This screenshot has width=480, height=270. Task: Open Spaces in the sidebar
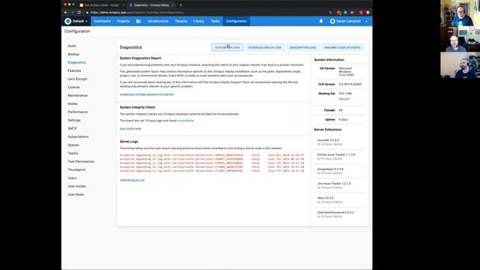pos(73,145)
